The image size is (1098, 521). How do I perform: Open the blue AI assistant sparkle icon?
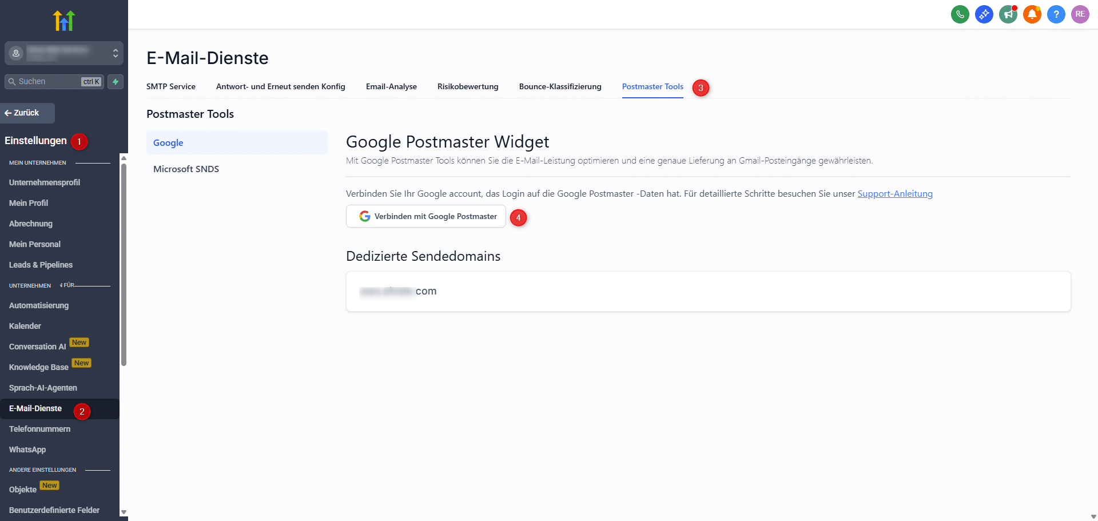point(984,14)
